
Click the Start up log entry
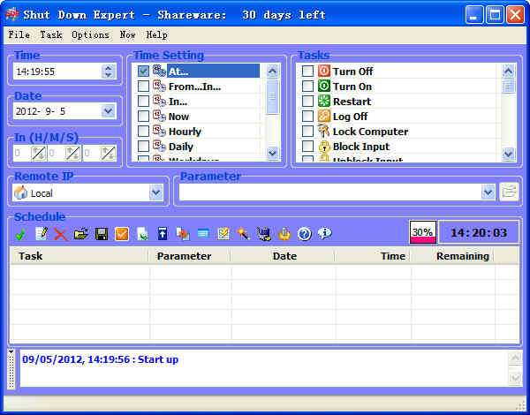pyautogui.click(x=100, y=359)
